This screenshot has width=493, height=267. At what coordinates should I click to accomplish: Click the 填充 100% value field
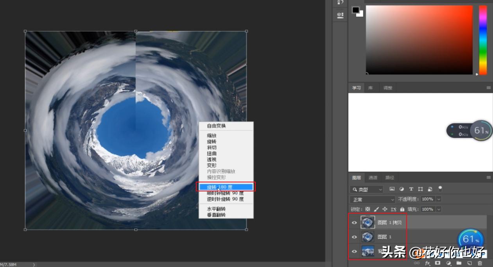pyautogui.click(x=428, y=209)
